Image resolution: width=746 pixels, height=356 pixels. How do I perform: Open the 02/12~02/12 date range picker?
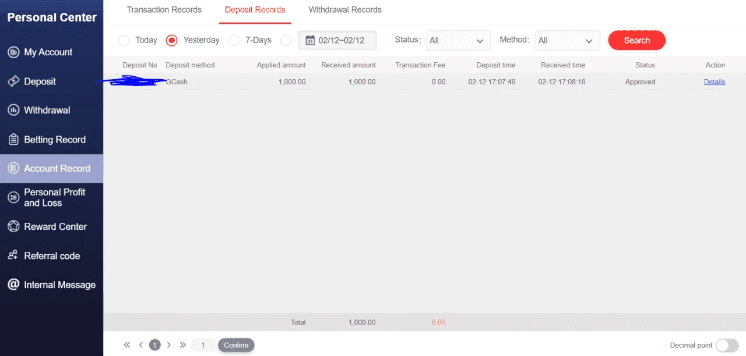[x=337, y=40]
